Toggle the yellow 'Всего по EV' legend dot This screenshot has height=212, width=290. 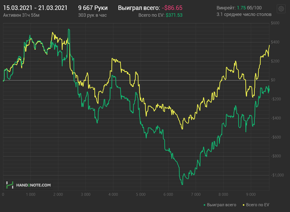pyautogui.click(x=244, y=205)
